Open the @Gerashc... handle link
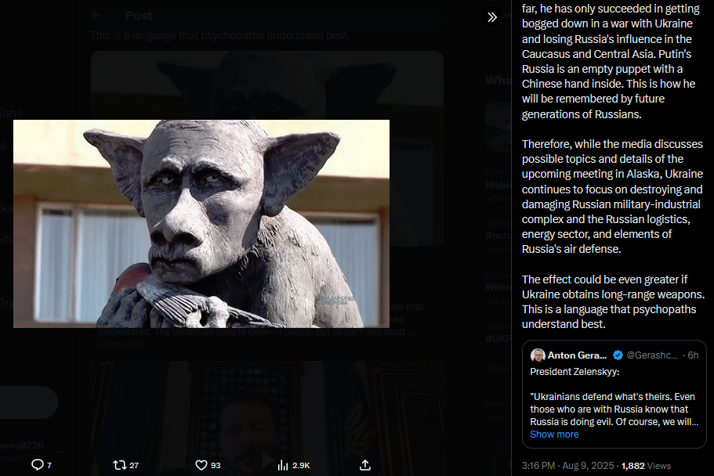 651,355
